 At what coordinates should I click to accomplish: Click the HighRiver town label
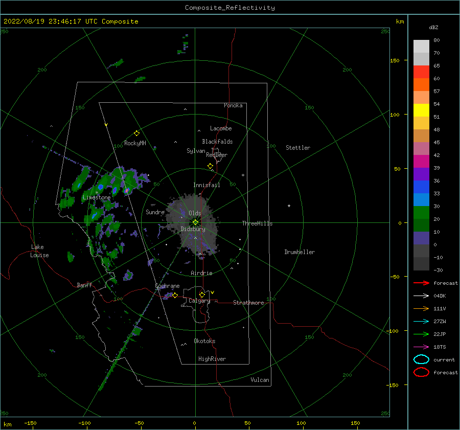pos(212,359)
